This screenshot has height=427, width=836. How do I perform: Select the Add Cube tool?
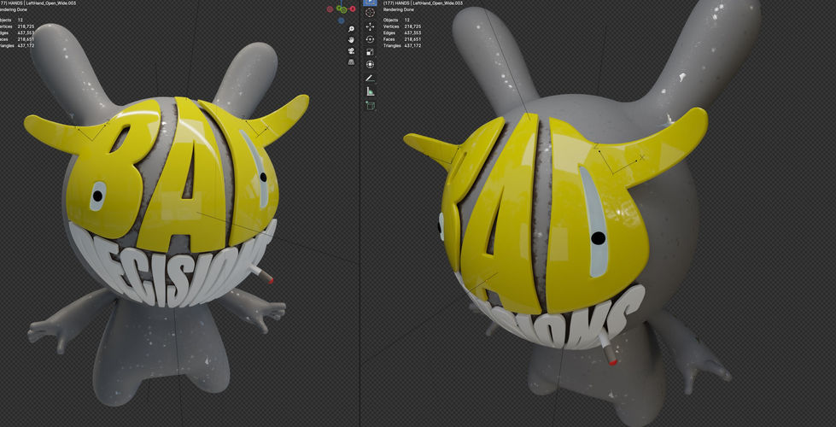[x=370, y=105]
